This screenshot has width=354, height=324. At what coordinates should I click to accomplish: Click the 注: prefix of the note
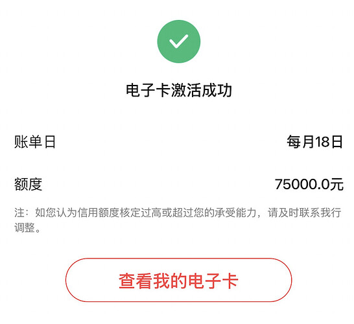point(21,213)
